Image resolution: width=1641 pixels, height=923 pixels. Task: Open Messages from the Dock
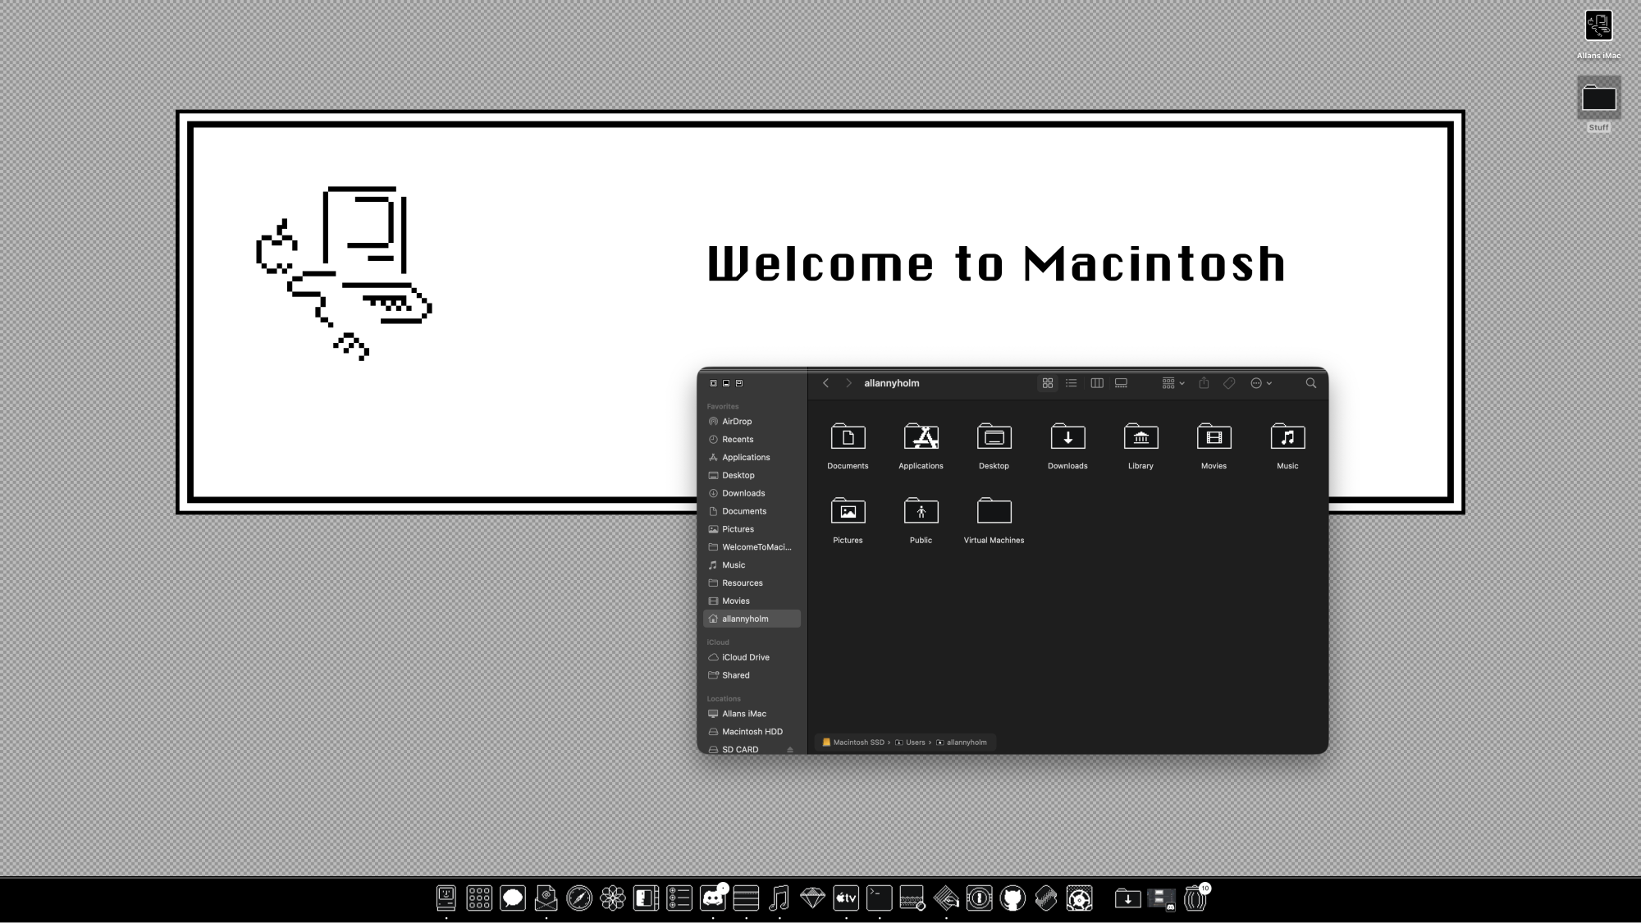tap(513, 898)
